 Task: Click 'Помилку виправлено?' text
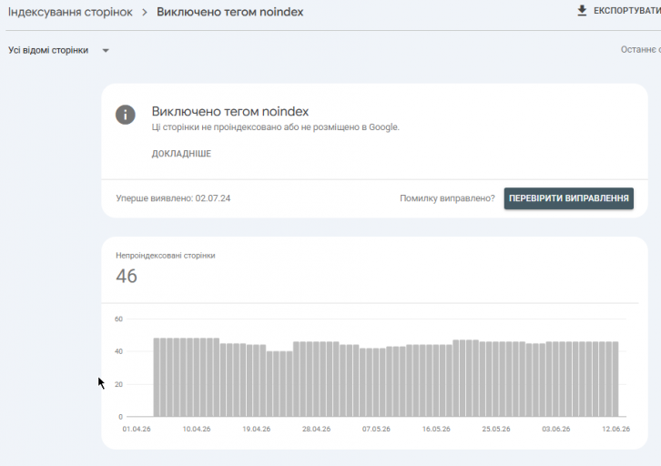click(x=447, y=198)
